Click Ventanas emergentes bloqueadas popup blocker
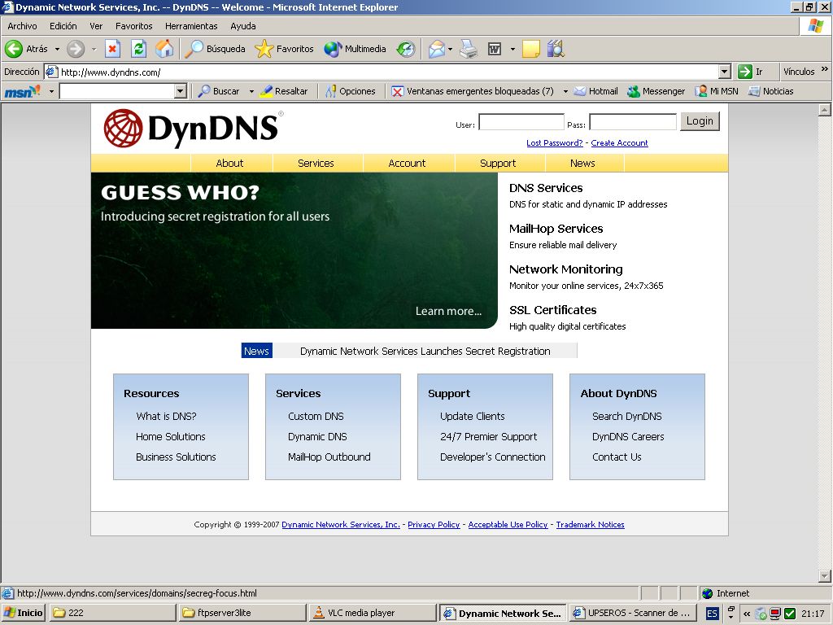This screenshot has width=833, height=625. pyautogui.click(x=473, y=91)
